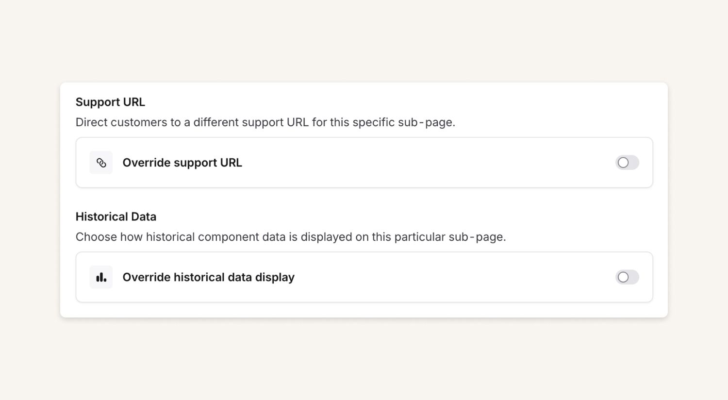Select the icon beside Override support URL
The width and height of the screenshot is (728, 400).
coord(101,163)
